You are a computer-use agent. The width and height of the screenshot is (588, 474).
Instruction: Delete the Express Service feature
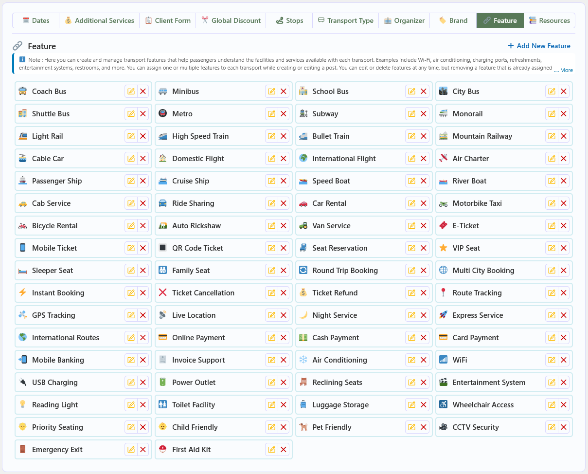(564, 315)
